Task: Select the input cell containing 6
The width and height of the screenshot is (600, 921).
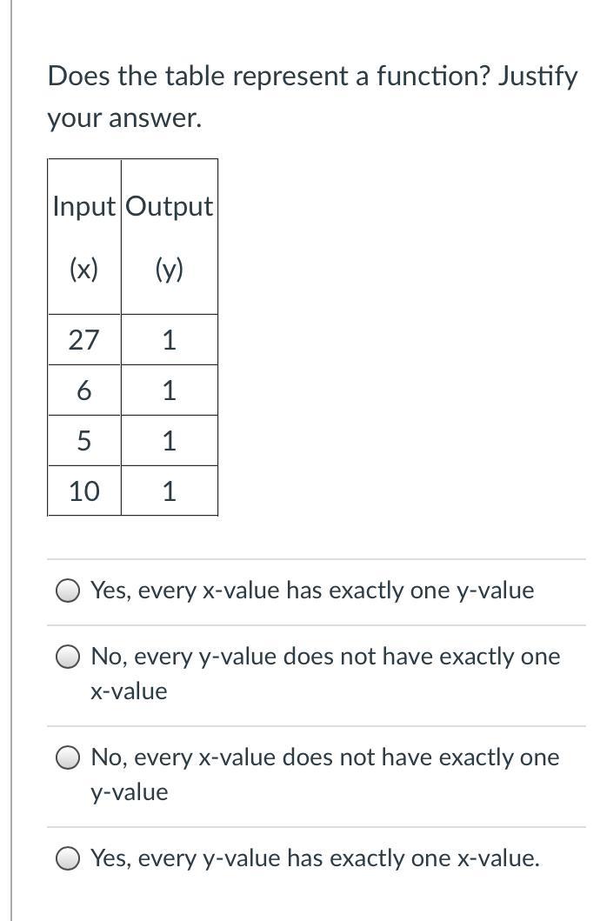Action: click(x=84, y=390)
